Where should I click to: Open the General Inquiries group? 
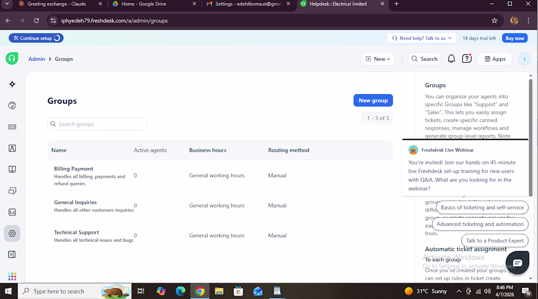(x=75, y=202)
